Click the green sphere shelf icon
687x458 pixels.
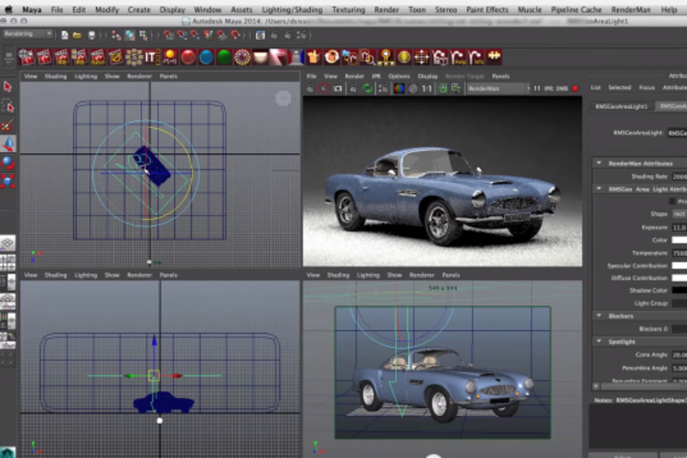223,58
